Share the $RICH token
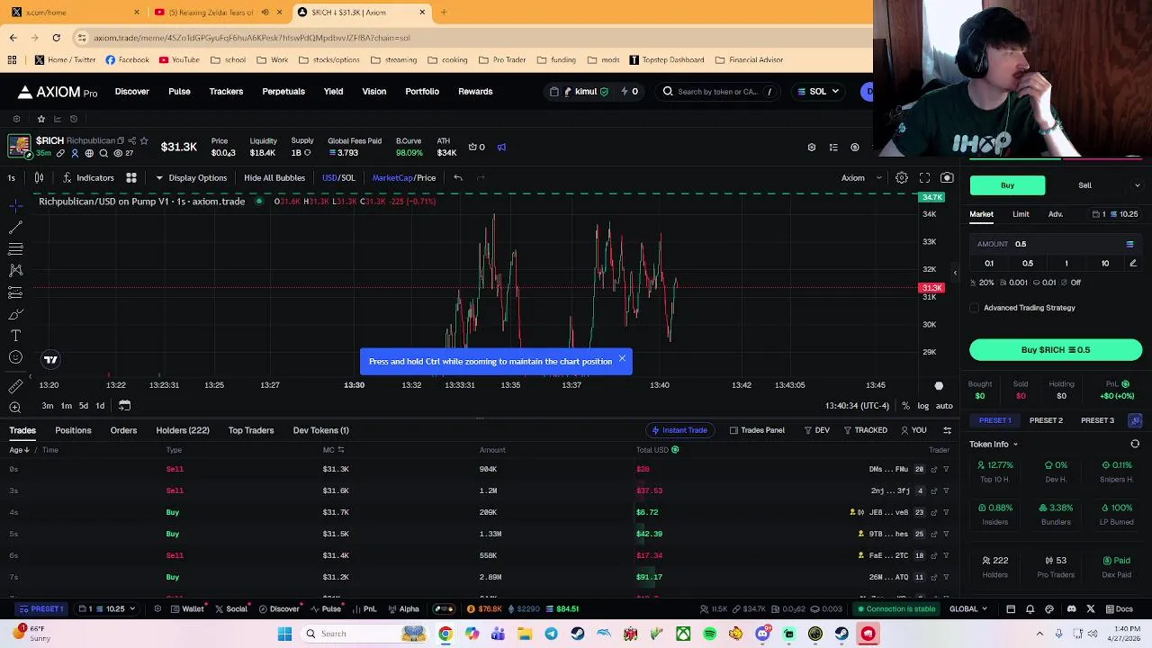Screen dimensions: 1152x648 (131, 140)
